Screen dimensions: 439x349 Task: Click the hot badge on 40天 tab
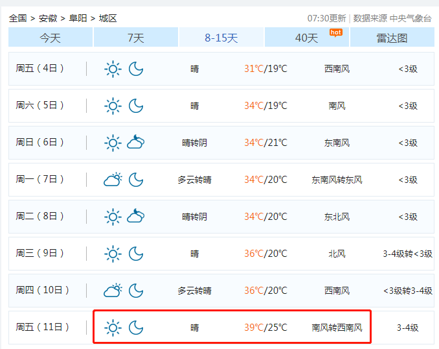tap(335, 33)
